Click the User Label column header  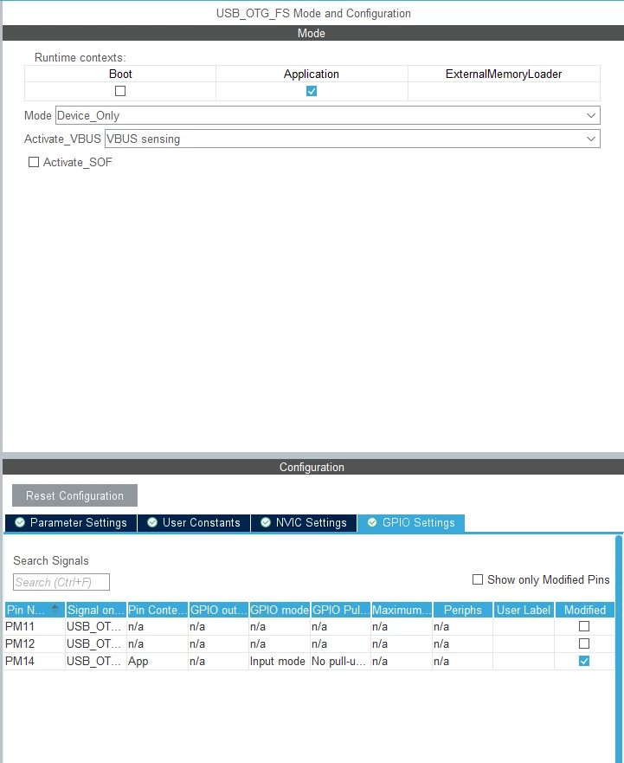click(524, 610)
